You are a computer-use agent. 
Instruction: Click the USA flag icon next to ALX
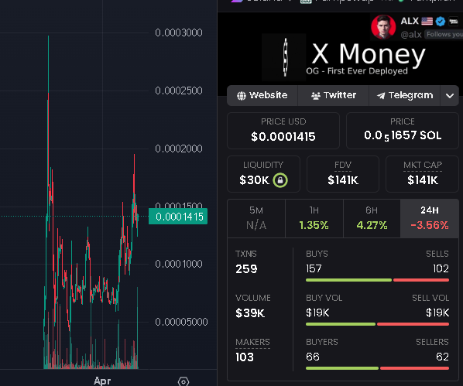pos(427,21)
